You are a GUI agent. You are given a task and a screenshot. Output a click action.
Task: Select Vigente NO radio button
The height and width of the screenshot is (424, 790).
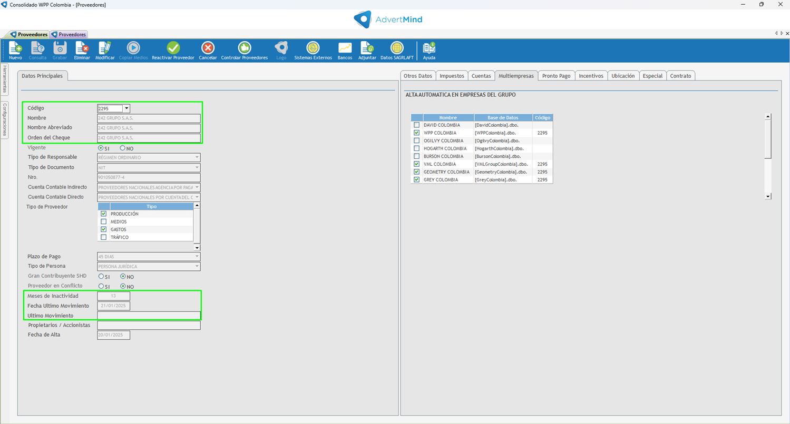point(123,148)
